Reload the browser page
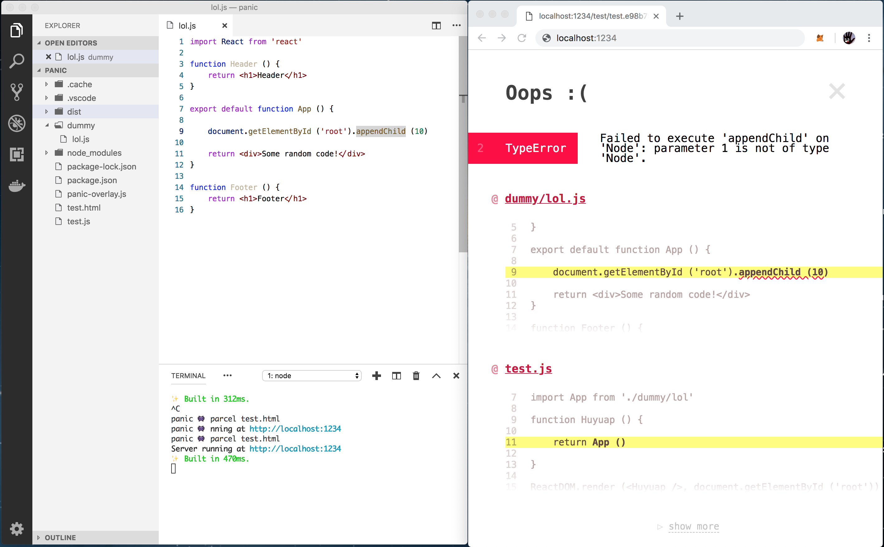This screenshot has width=884, height=547. [521, 38]
